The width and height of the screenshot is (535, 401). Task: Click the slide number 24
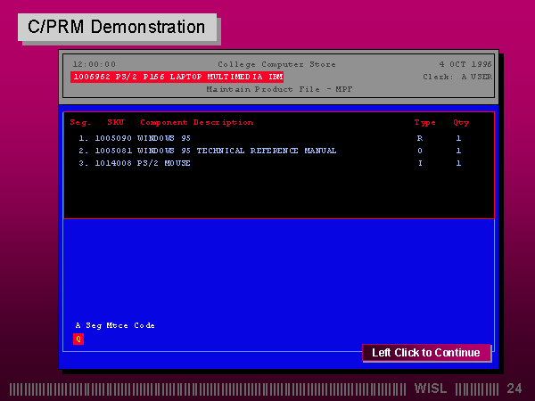coord(514,389)
